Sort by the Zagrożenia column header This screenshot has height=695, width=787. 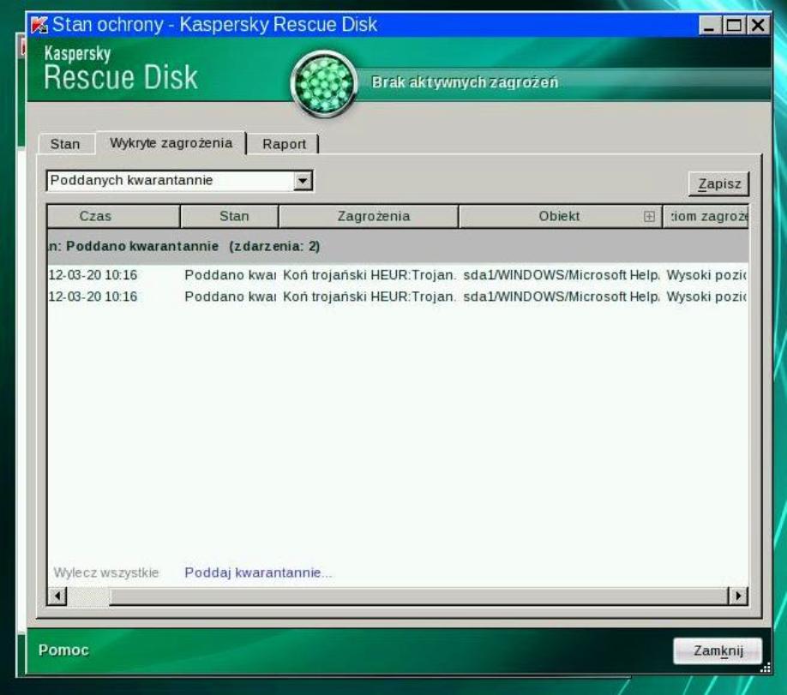pyautogui.click(x=369, y=216)
